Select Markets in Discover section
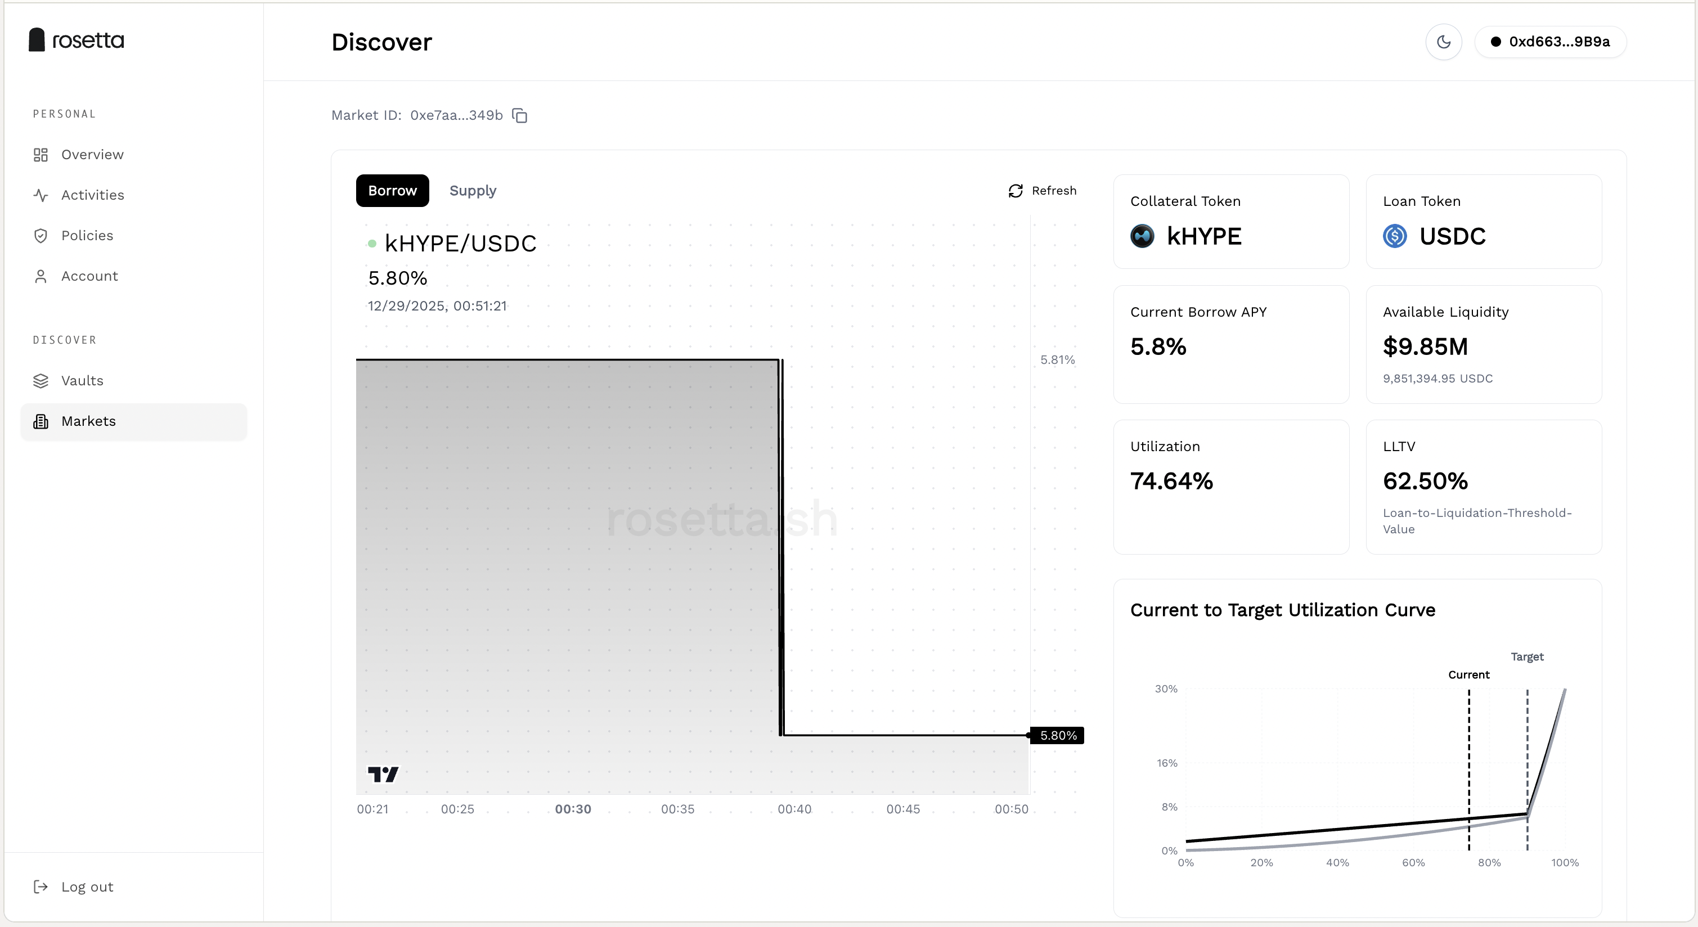Image resolution: width=1698 pixels, height=927 pixels. click(x=88, y=421)
